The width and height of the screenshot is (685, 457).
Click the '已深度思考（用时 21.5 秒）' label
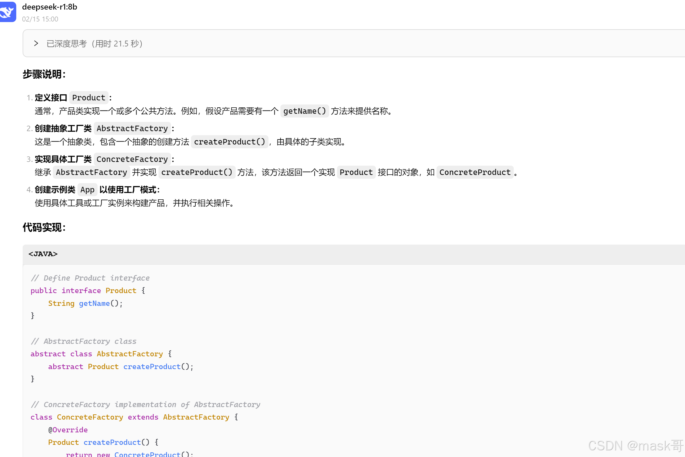[94, 44]
